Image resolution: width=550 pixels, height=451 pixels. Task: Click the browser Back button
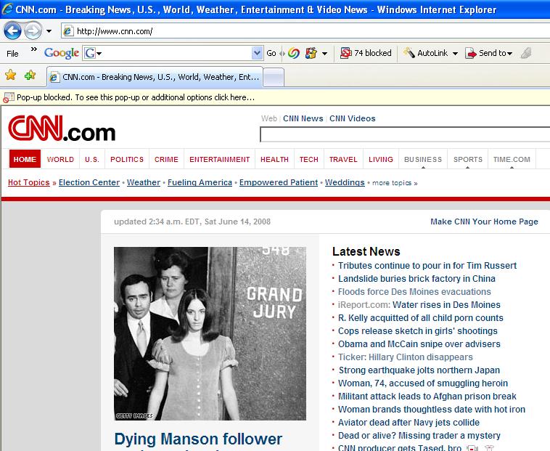tap(12, 31)
